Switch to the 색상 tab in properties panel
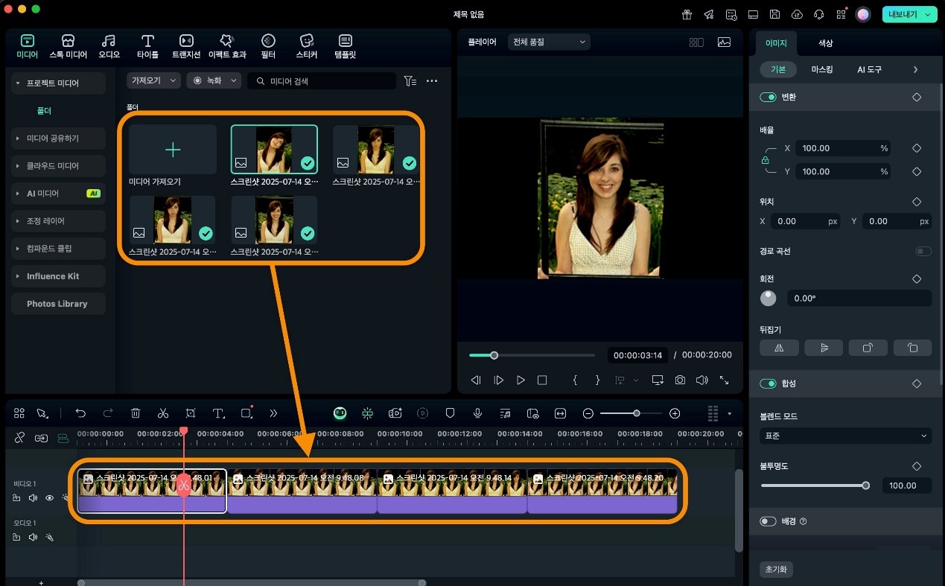This screenshot has height=586, width=945. pyautogui.click(x=826, y=43)
